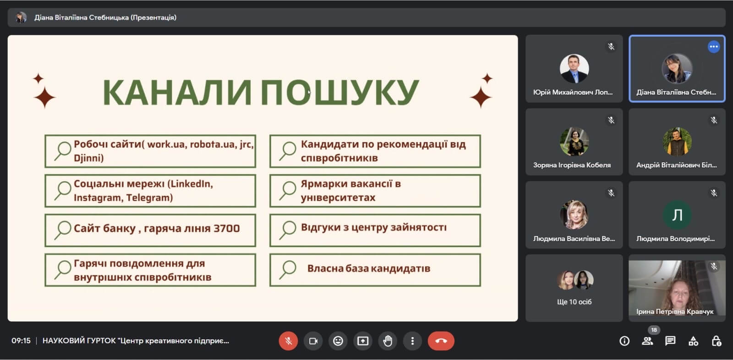Select Ірина Петрівна Кравчук video tile
This screenshot has width=733, height=360.
677,288
